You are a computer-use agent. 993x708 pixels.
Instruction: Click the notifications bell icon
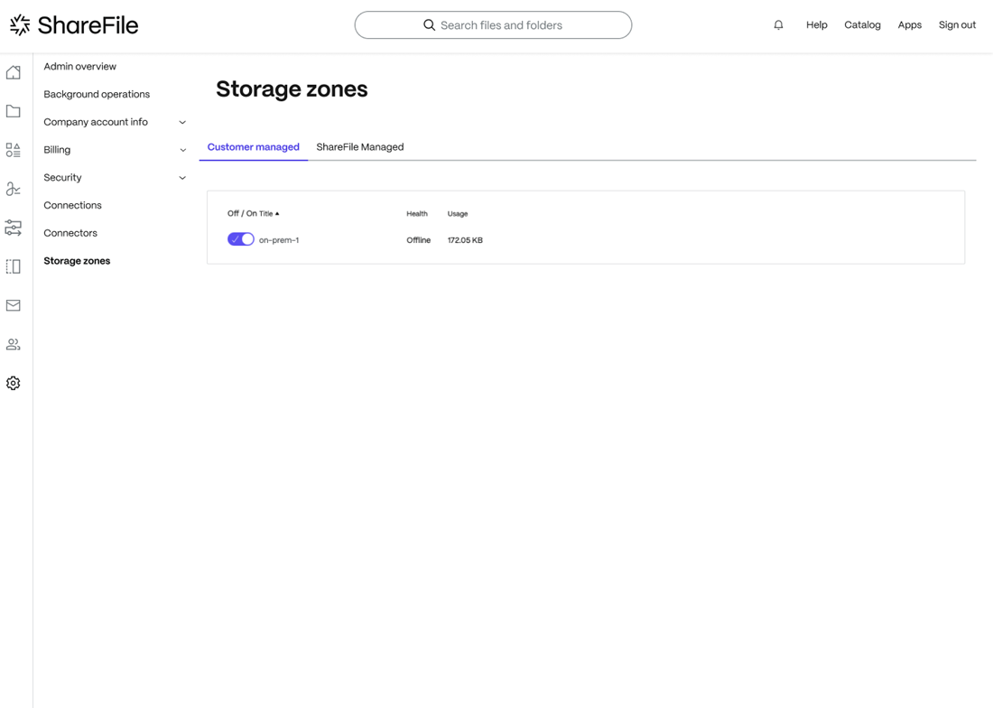pos(778,24)
